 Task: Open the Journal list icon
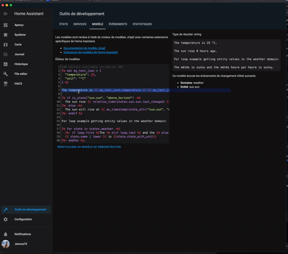pos(5,54)
